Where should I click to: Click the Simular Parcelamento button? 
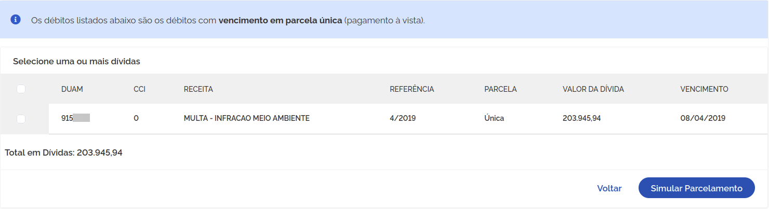696,188
